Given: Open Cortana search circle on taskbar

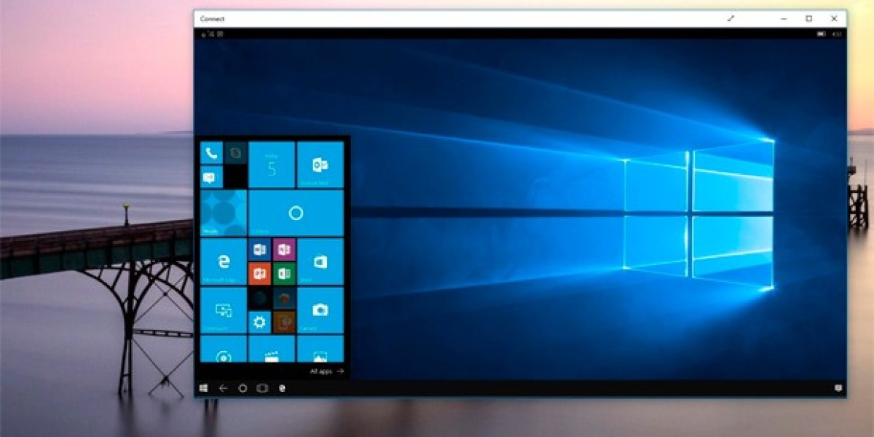Looking at the screenshot, I should (243, 388).
